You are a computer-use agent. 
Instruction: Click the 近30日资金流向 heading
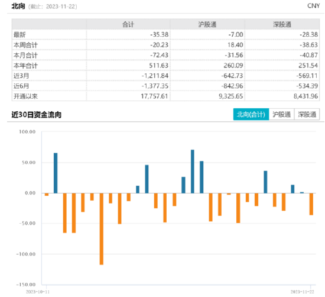pyautogui.click(x=37, y=115)
